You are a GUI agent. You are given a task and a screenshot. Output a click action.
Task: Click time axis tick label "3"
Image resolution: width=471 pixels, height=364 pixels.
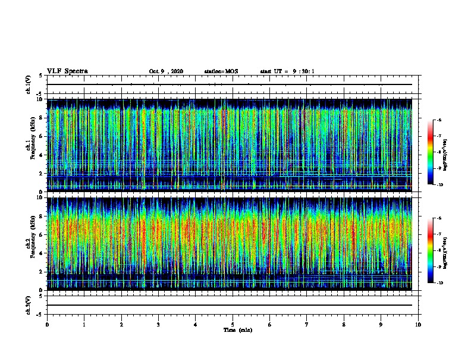click(x=158, y=325)
